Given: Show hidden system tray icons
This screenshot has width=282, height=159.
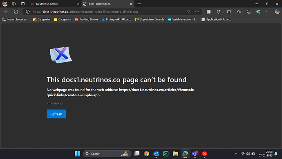Looking at the screenshot, I should click(235, 154).
